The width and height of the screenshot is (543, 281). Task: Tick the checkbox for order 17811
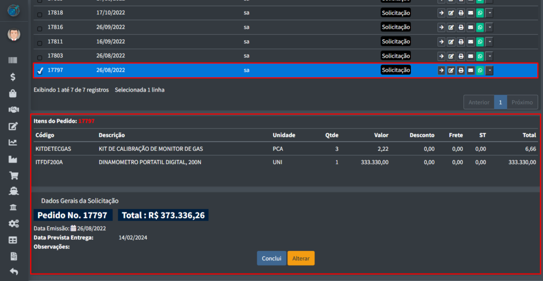click(x=40, y=42)
